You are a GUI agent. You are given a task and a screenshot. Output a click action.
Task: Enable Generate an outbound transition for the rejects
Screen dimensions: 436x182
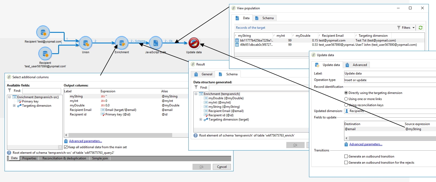coord(346,163)
